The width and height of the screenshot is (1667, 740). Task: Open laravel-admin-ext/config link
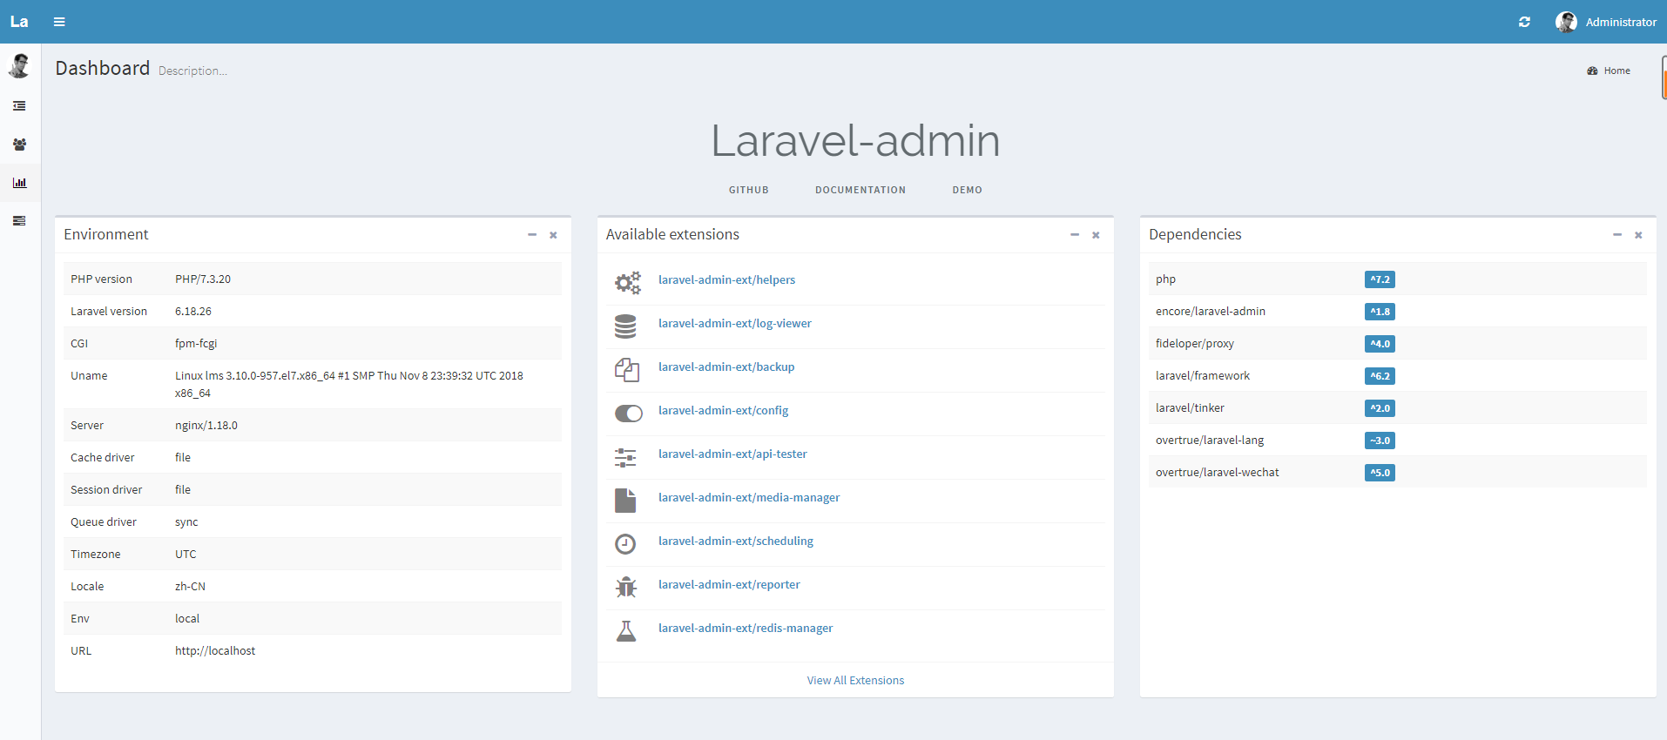pos(723,410)
